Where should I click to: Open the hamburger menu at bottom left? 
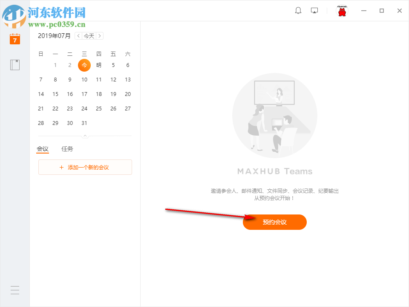14,290
